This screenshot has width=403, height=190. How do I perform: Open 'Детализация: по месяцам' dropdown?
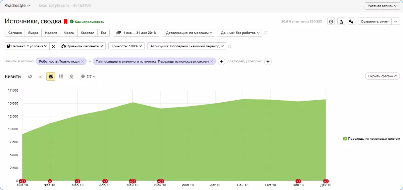(189, 33)
